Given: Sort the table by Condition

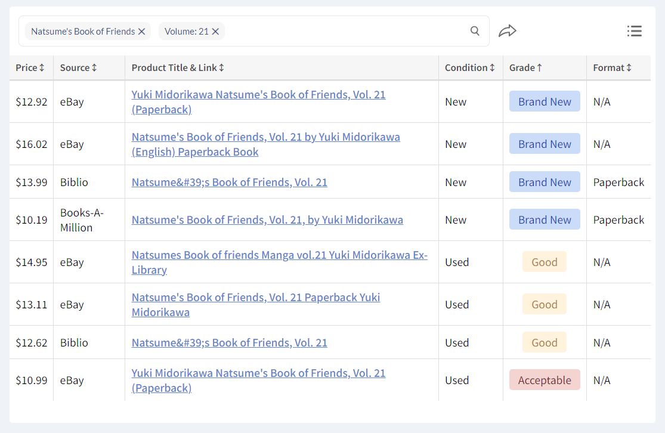Looking at the screenshot, I should click(x=470, y=68).
